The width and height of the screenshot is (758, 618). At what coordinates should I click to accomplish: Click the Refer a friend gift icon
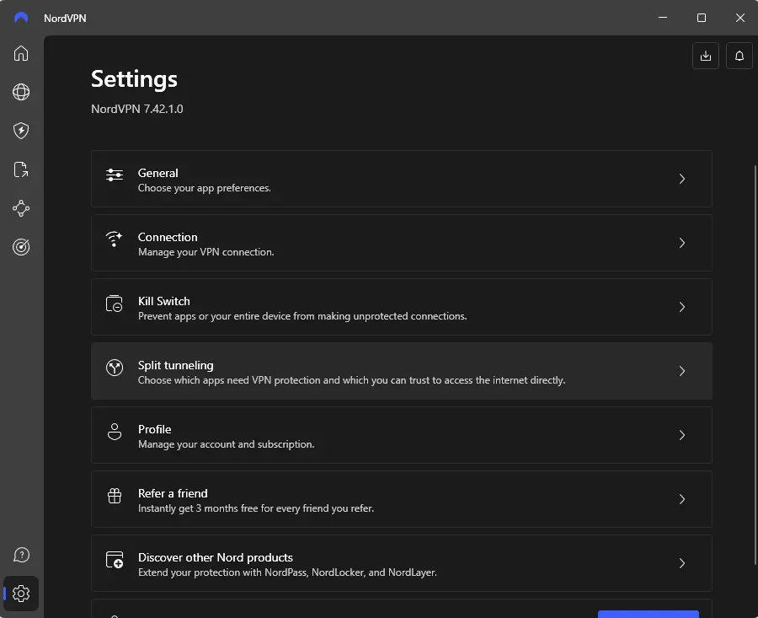115,496
